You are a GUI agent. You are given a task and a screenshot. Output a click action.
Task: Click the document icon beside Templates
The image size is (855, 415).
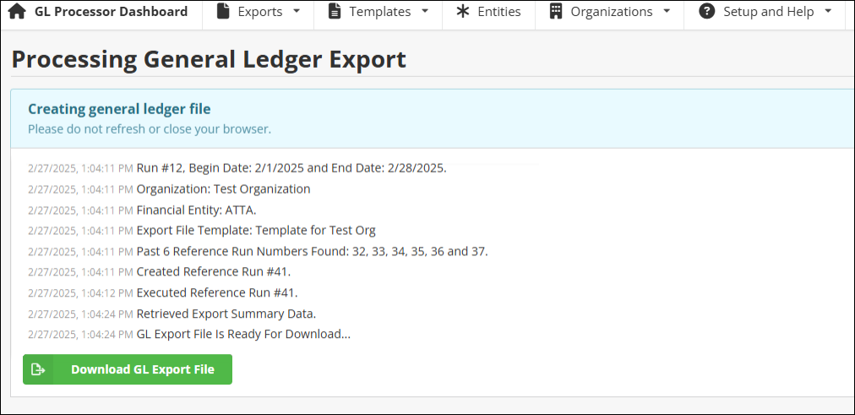[335, 12]
